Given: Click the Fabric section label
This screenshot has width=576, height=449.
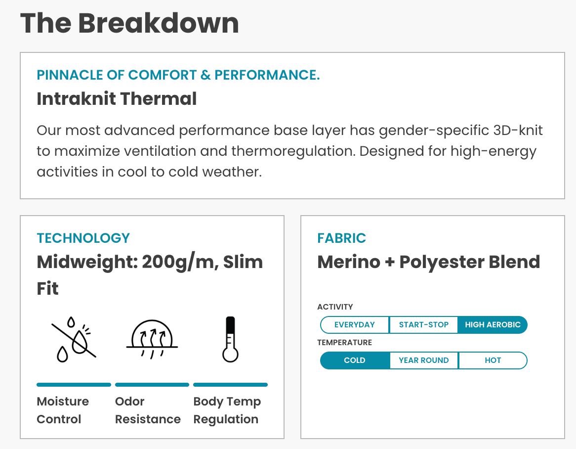Looking at the screenshot, I should (341, 238).
